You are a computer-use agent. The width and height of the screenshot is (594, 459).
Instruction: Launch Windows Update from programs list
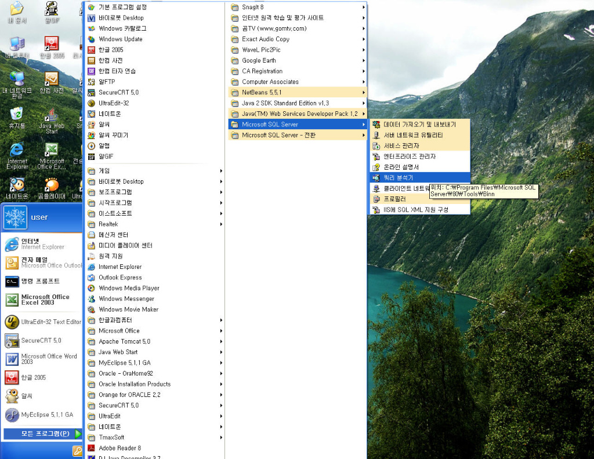(154, 39)
